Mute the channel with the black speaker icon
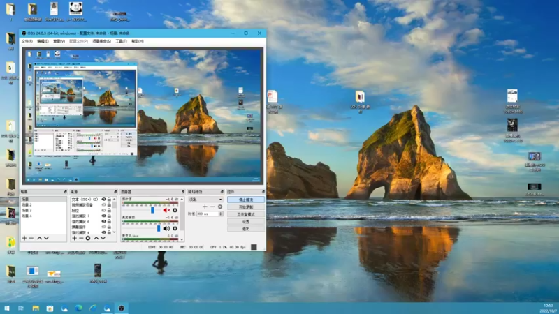The width and height of the screenshot is (559, 314). [x=166, y=229]
